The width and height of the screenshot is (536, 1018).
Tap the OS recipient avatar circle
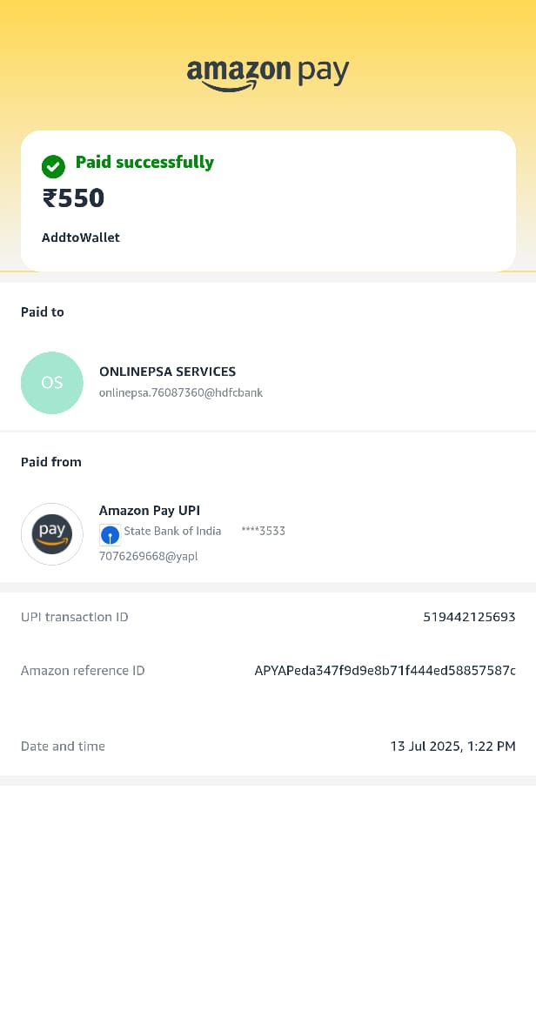pos(52,383)
